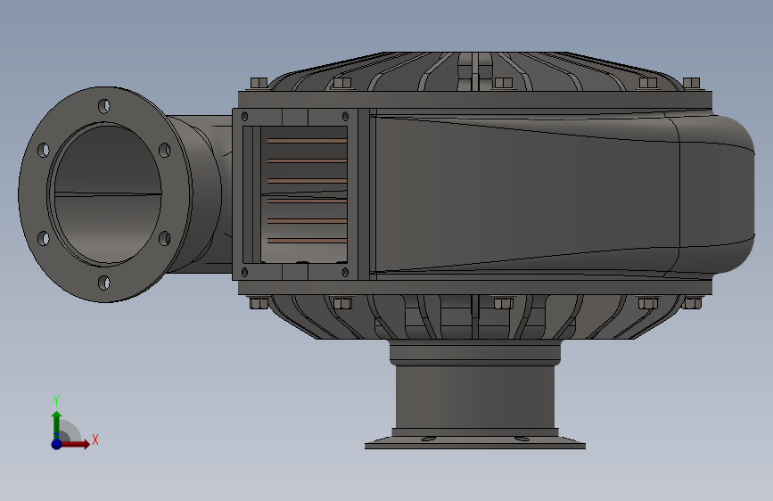
Task: Select the flat base flange plate at the bottom
Action: coord(475,443)
